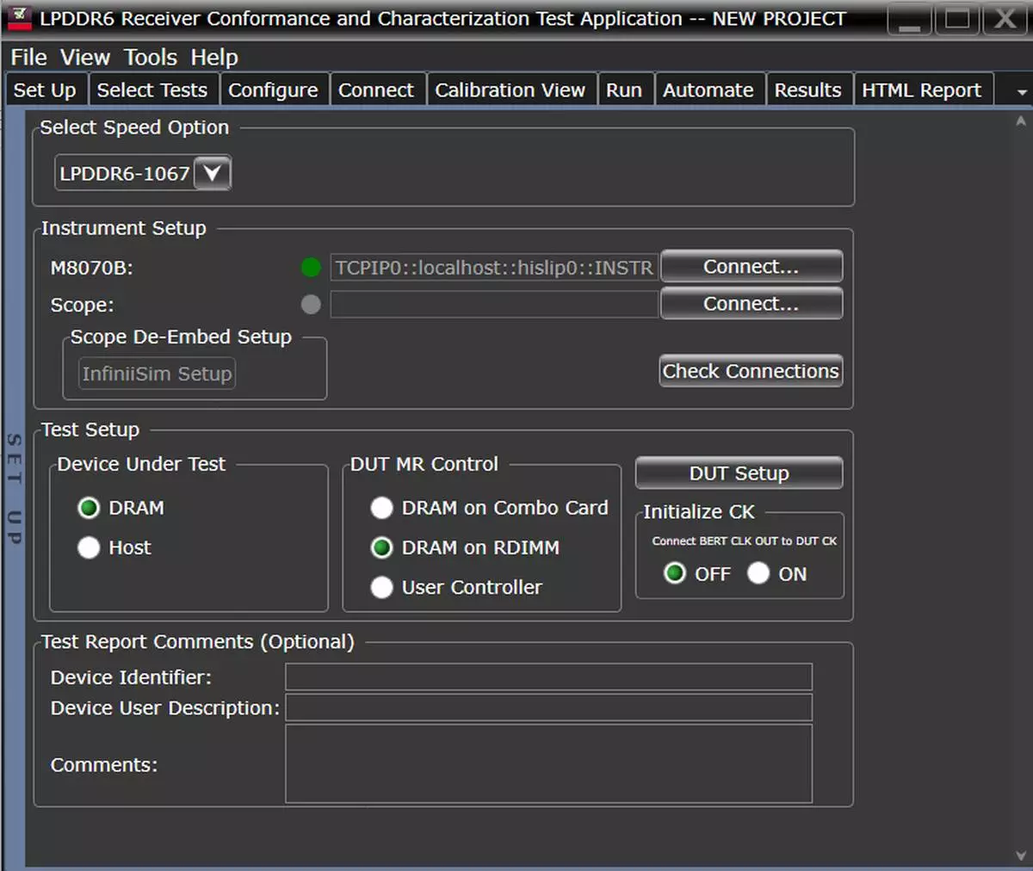Go to the Calibration View tab
This screenshot has width=1033, height=871.
tap(510, 90)
